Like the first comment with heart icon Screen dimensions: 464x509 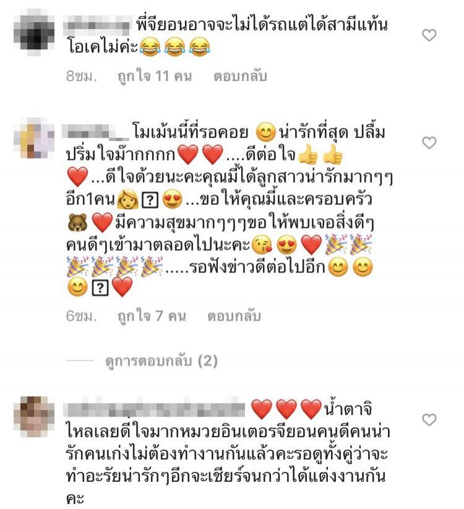coord(429,35)
